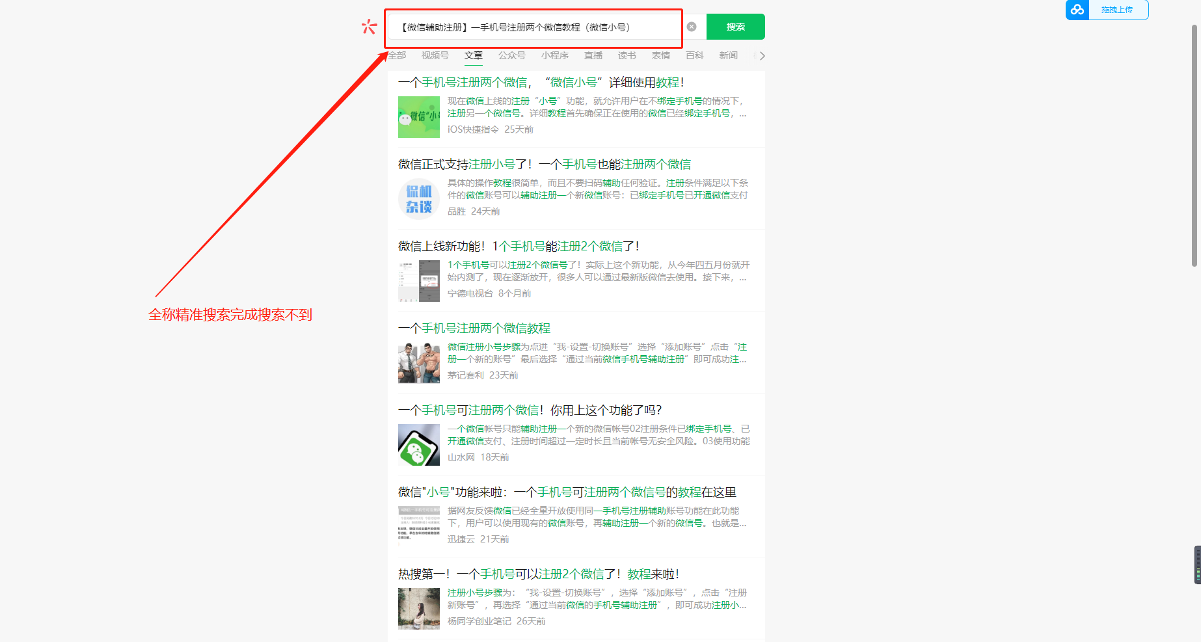Expand more tabs with the right chevron
Screen dimensions: 1201x642
[x=762, y=56]
